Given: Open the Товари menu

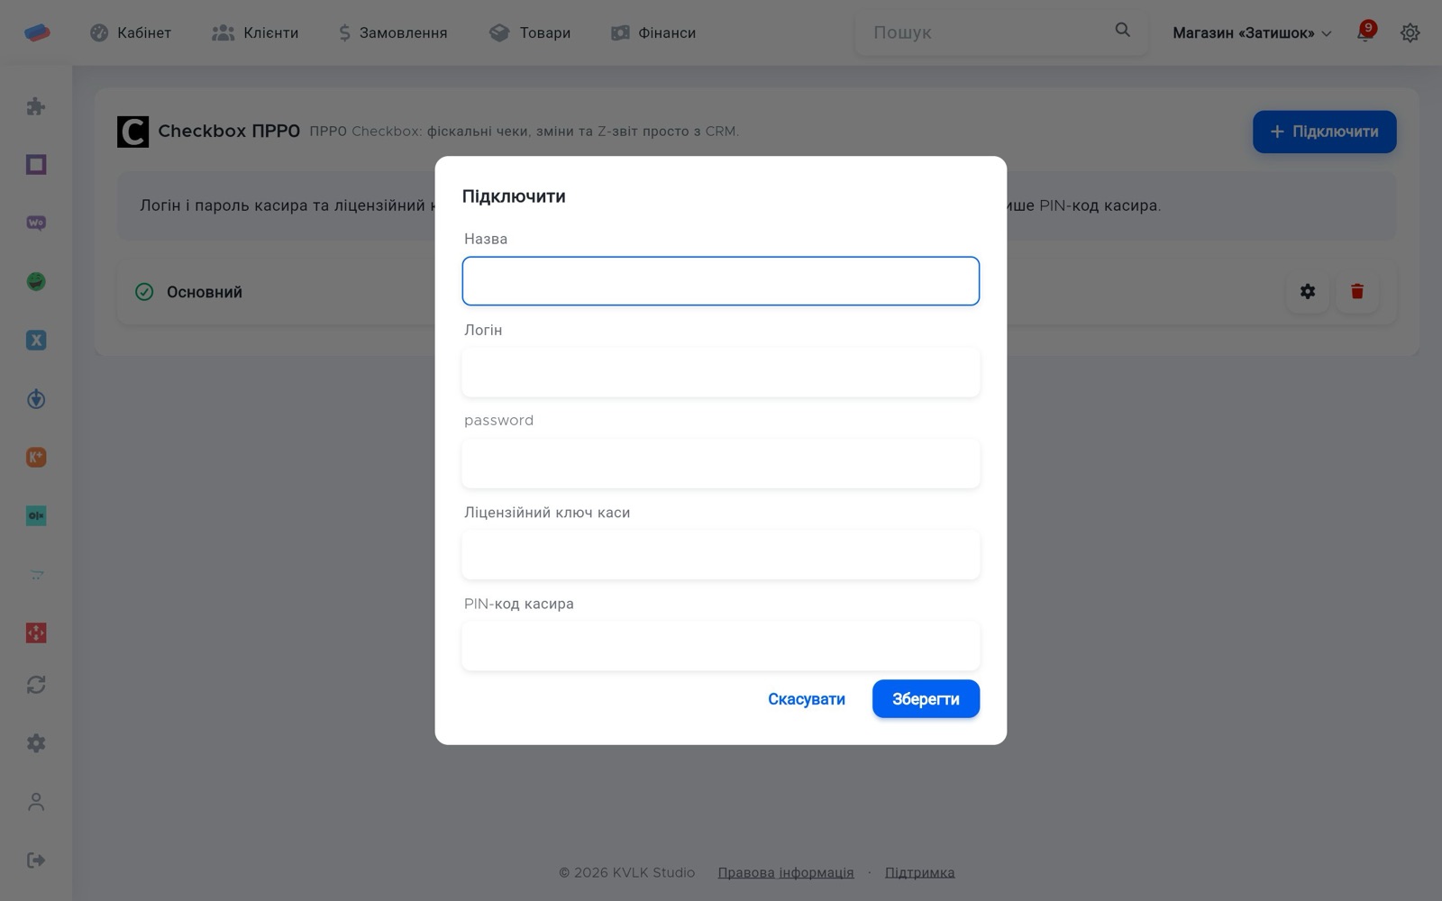Looking at the screenshot, I should [x=530, y=33].
